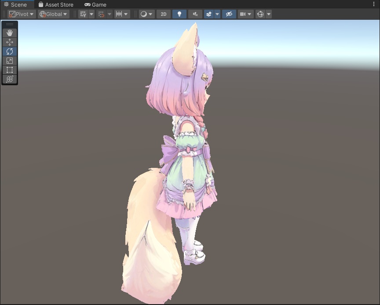Open the Asset Store tab
This screenshot has width=380, height=305.
coord(56,4)
